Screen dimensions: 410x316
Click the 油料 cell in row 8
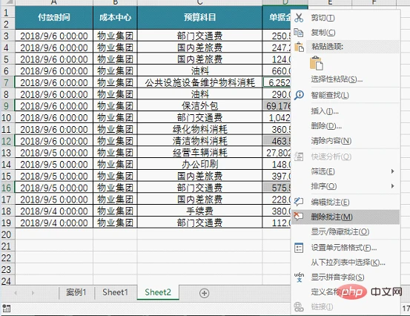(x=199, y=94)
